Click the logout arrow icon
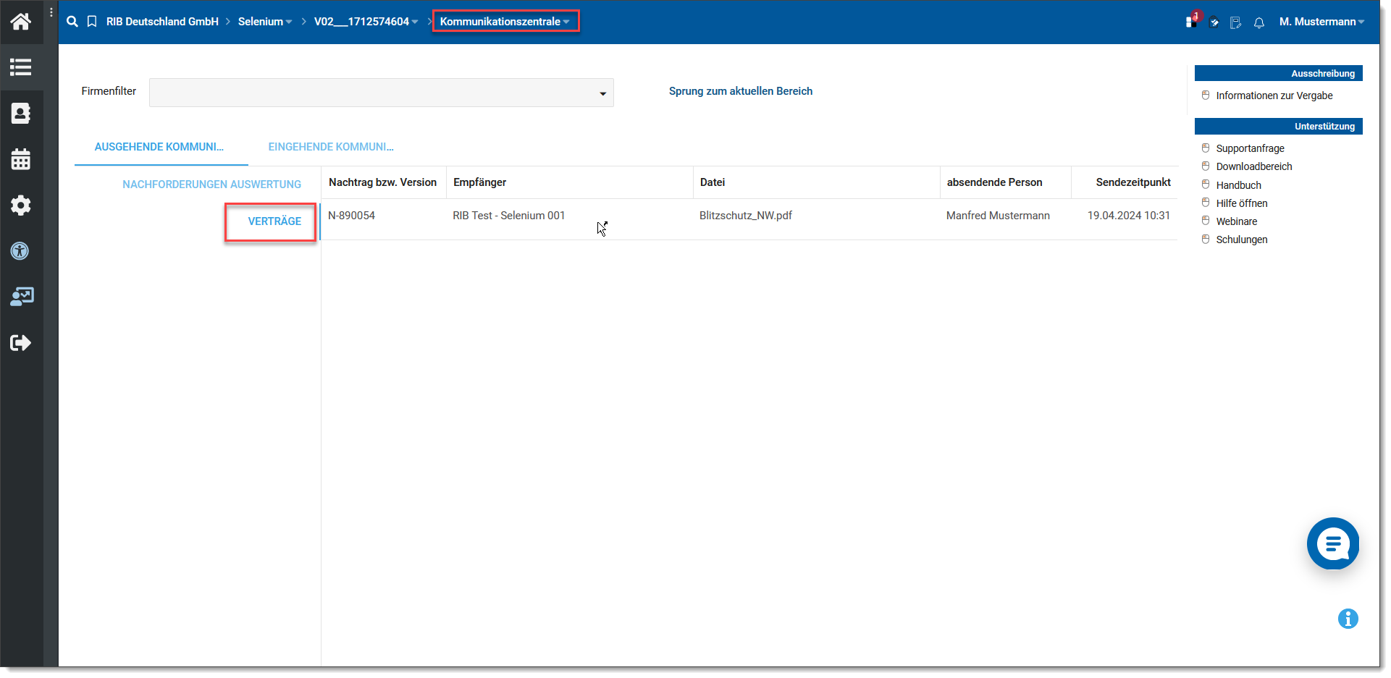1391x678 pixels. pyautogui.click(x=21, y=342)
